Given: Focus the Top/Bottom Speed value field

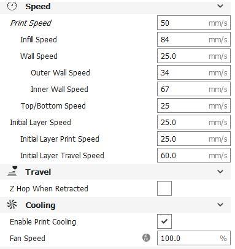Looking at the screenshot, I should [194, 105].
